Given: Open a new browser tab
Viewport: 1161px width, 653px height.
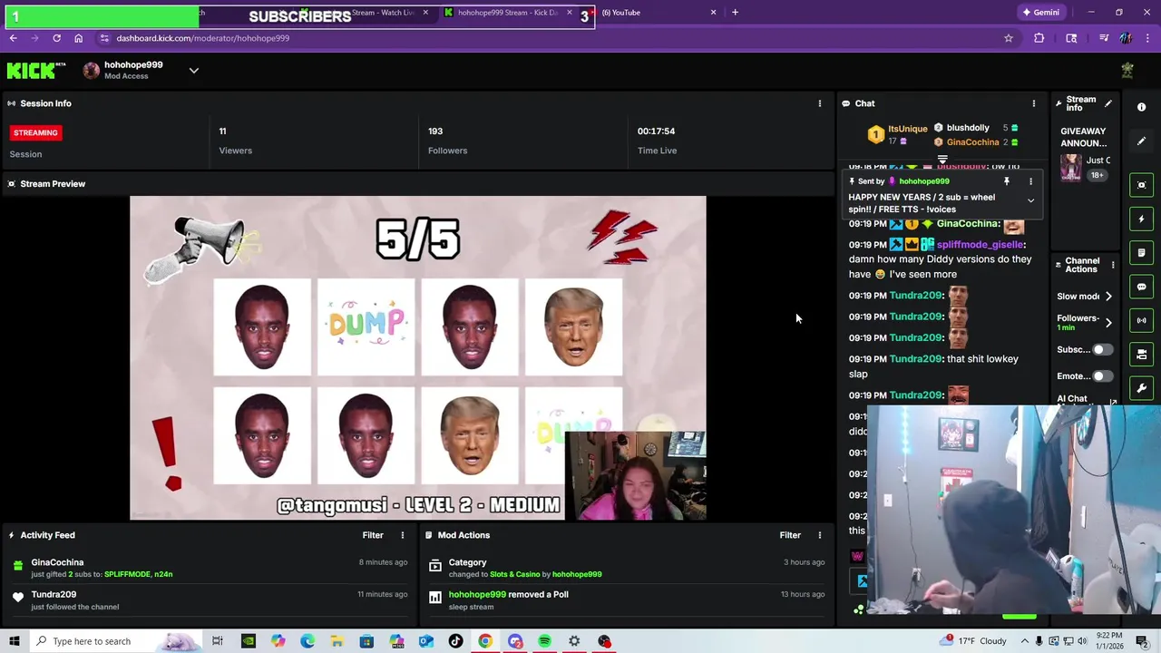Looking at the screenshot, I should coord(735,13).
